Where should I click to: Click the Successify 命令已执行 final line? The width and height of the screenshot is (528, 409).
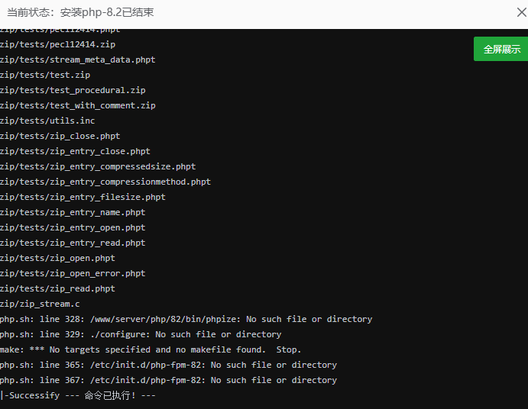click(x=78, y=395)
